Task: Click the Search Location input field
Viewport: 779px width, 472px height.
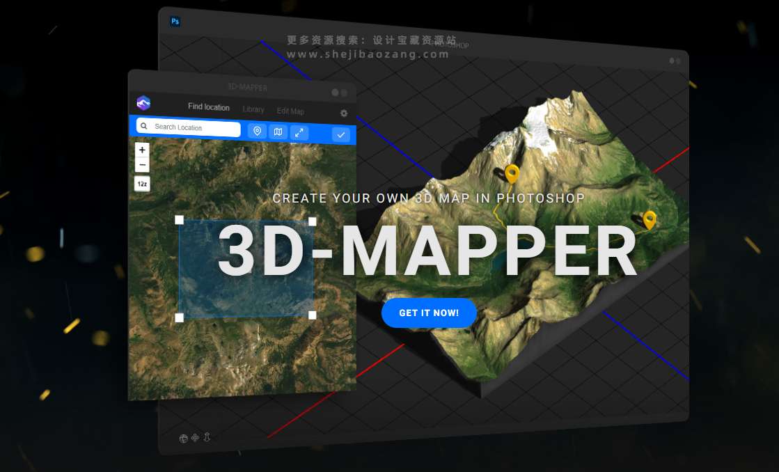Action: pyautogui.click(x=188, y=127)
